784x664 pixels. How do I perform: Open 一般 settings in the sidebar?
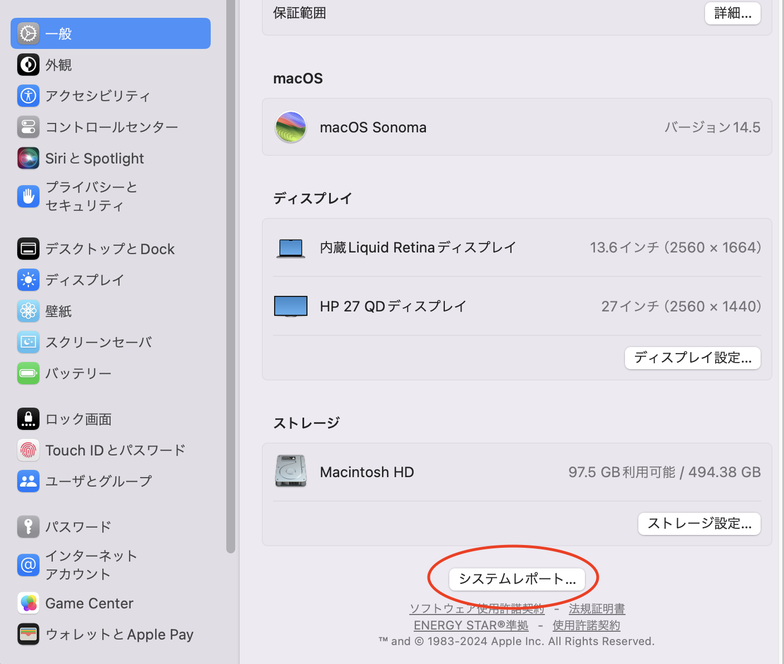click(111, 33)
